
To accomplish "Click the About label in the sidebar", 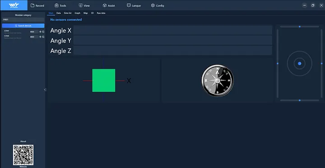I will (23, 141).
